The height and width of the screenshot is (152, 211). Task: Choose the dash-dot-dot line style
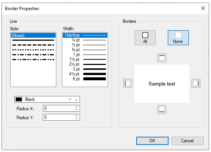[33, 59]
